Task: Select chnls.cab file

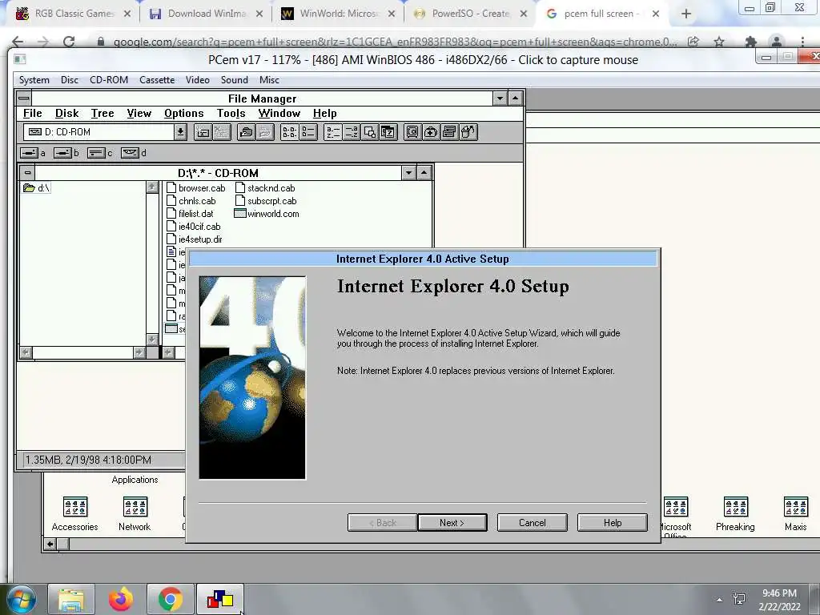Action: (191, 201)
